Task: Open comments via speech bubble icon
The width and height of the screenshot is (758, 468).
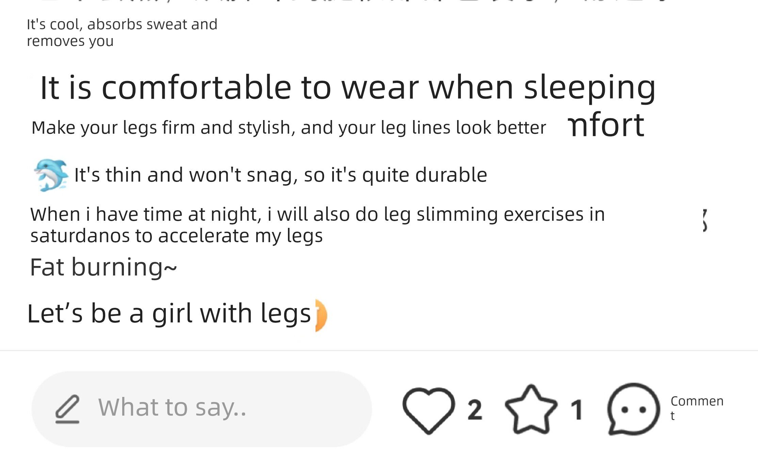Action: 633,409
